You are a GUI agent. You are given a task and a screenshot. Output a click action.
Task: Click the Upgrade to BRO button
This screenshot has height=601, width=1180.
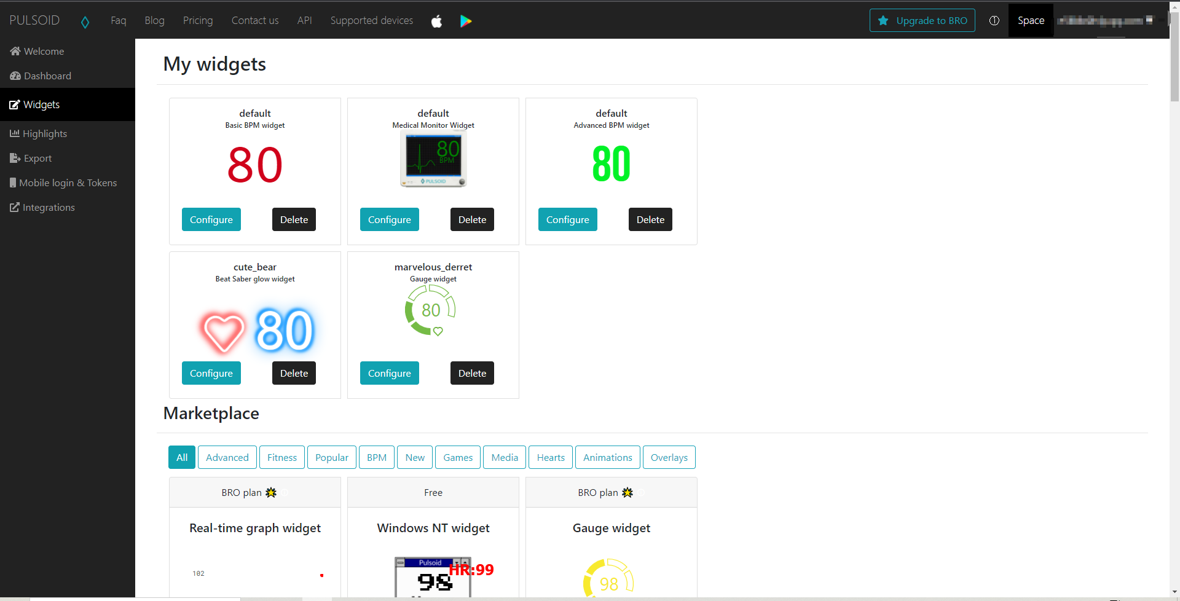click(922, 20)
